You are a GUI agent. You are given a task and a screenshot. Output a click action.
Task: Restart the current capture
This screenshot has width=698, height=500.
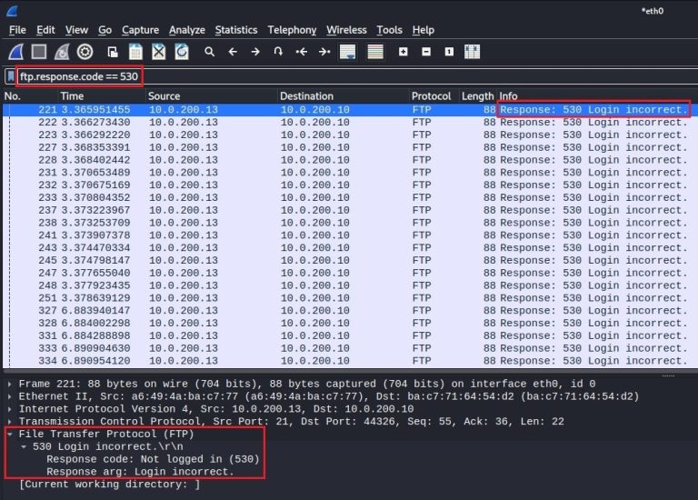[62, 52]
